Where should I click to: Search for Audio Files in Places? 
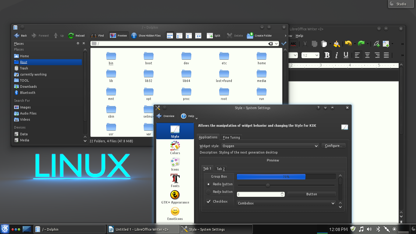pyautogui.click(x=48, y=113)
